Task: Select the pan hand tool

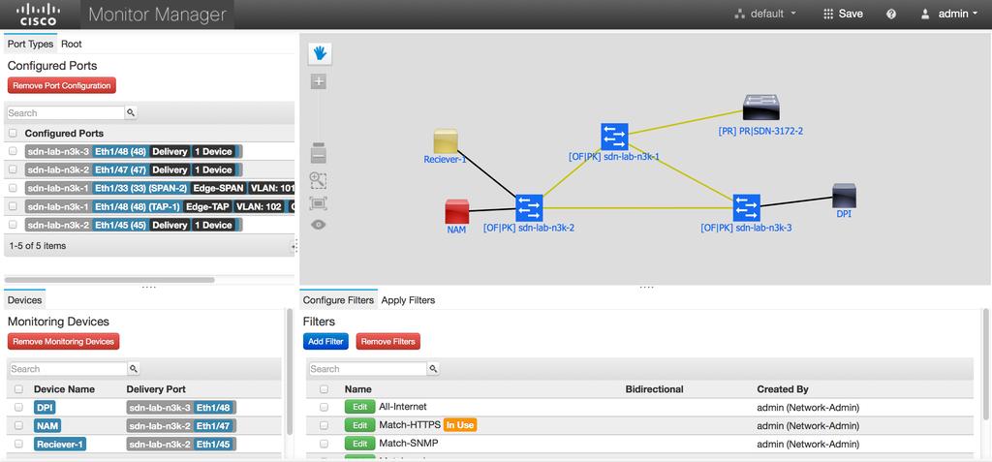Action: point(320,54)
